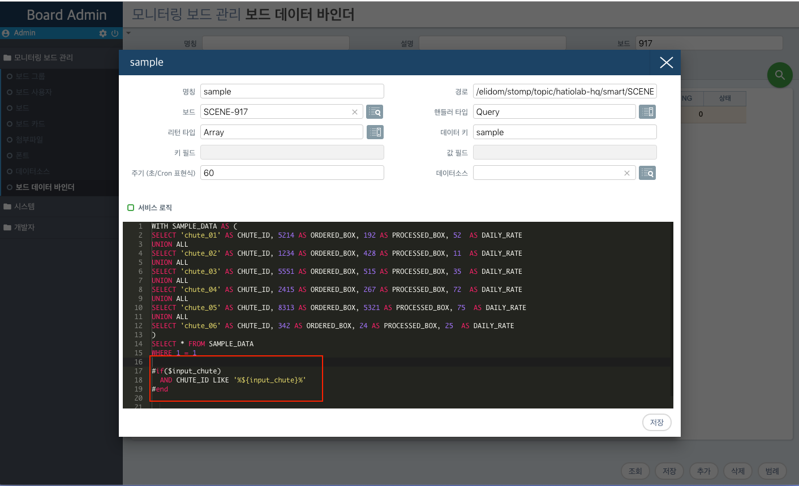
Task: Click the 저장 button in the dialog
Action: (x=656, y=423)
